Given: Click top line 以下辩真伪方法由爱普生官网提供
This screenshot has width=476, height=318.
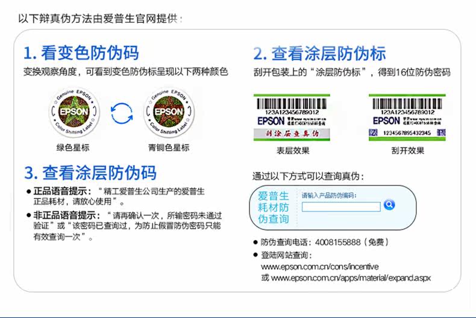Looking at the screenshot, I should pyautogui.click(x=101, y=19).
